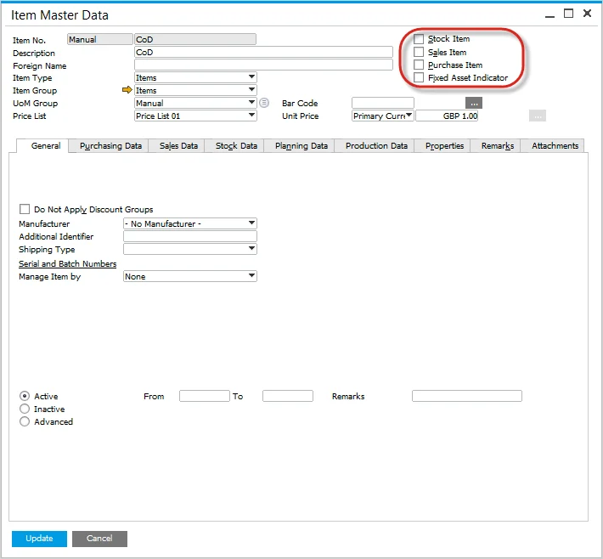Toggle the Fixed Asset Indicator checkbox
This screenshot has width=603, height=559.
(x=419, y=77)
